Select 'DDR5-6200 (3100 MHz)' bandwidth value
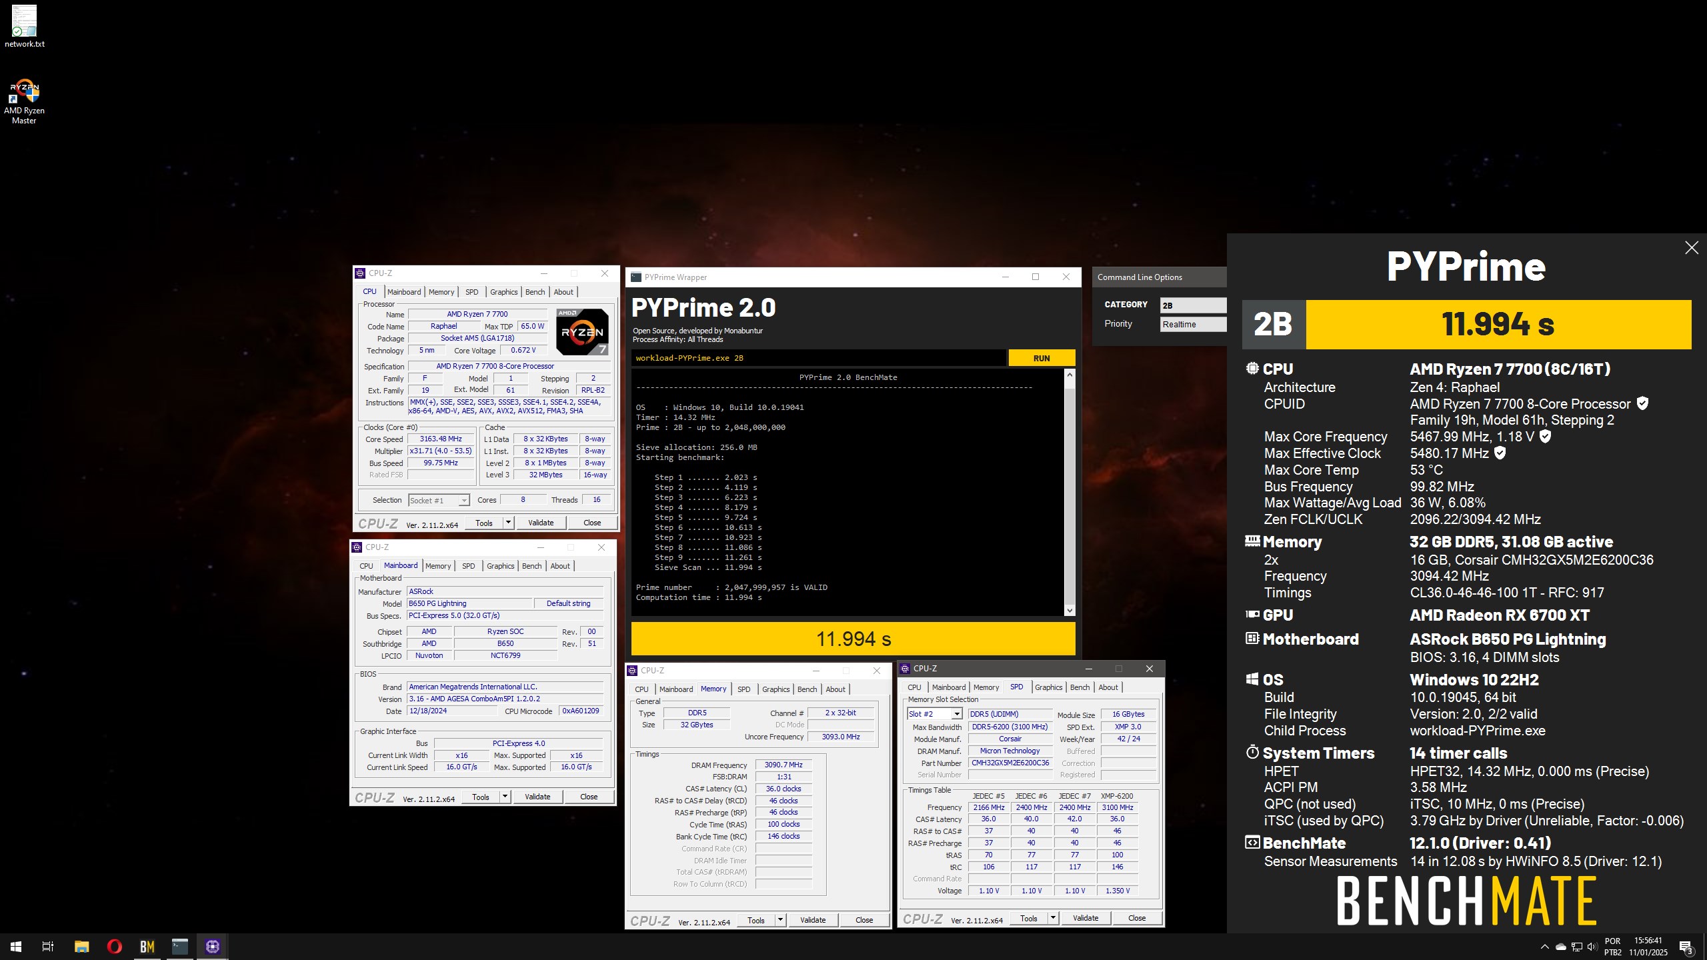This screenshot has width=1707, height=960. (x=1010, y=727)
